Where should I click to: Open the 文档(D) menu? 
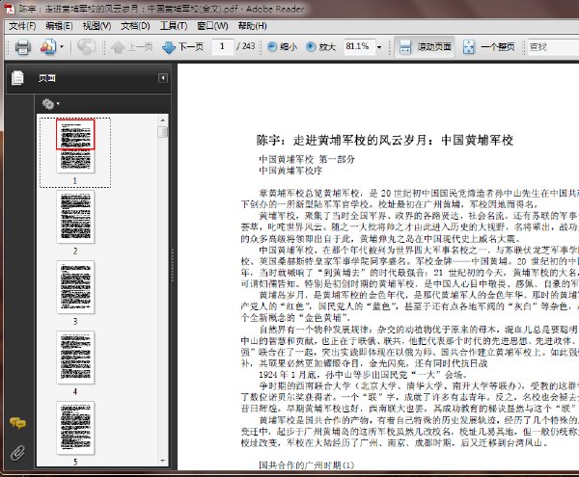click(135, 26)
